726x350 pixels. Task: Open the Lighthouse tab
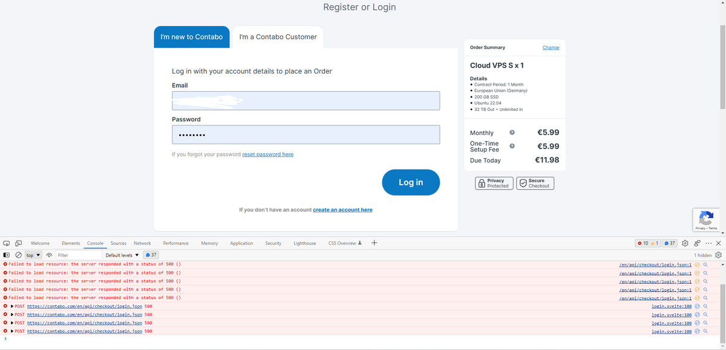pos(305,243)
